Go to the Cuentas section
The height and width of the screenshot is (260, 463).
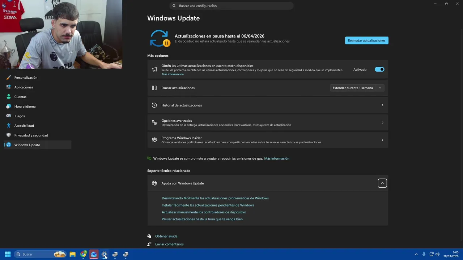point(38,97)
